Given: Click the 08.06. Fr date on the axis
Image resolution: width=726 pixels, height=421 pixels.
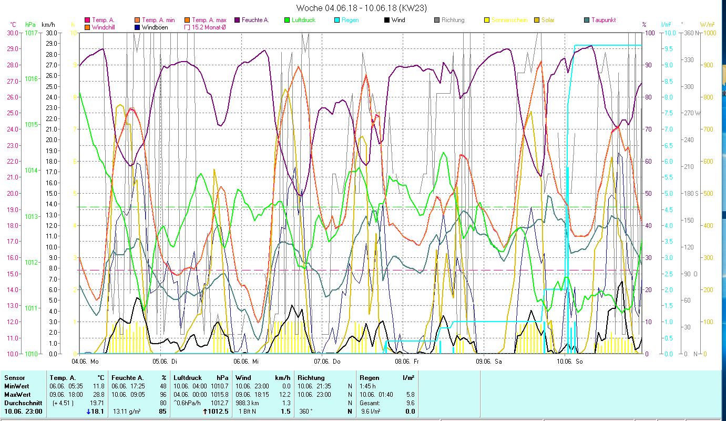Looking at the screenshot, I should [407, 362].
